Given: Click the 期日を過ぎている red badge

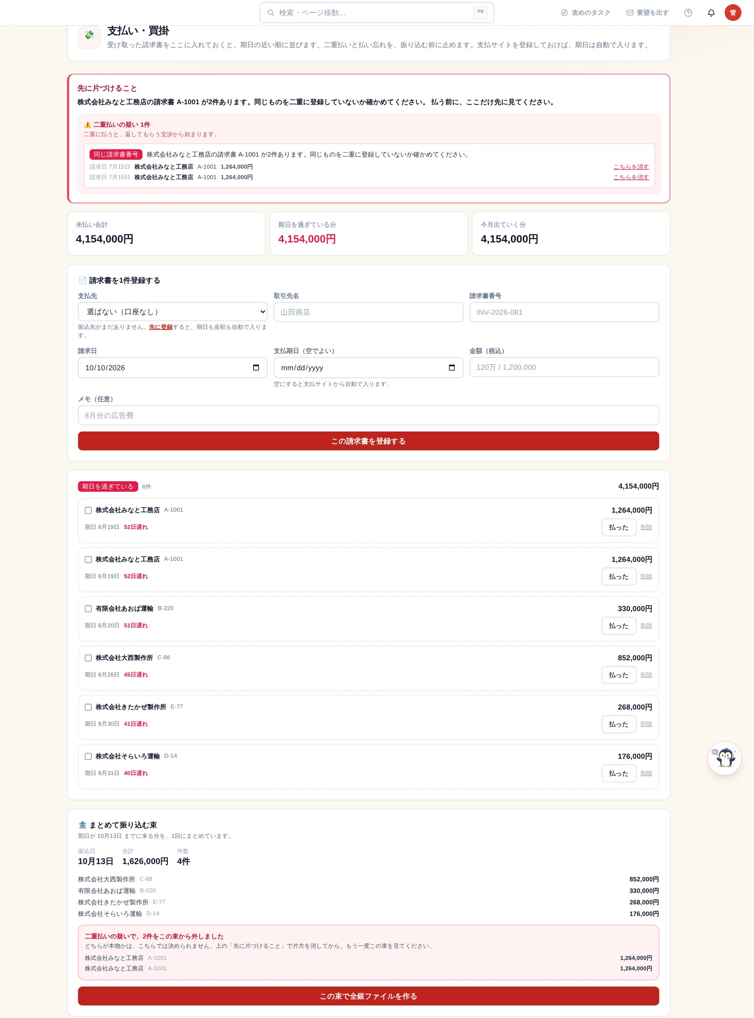Looking at the screenshot, I should click(x=108, y=486).
